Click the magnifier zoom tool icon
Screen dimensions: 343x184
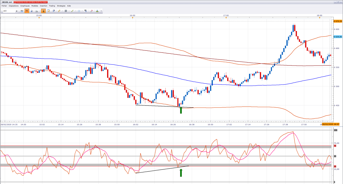tap(37, 11)
